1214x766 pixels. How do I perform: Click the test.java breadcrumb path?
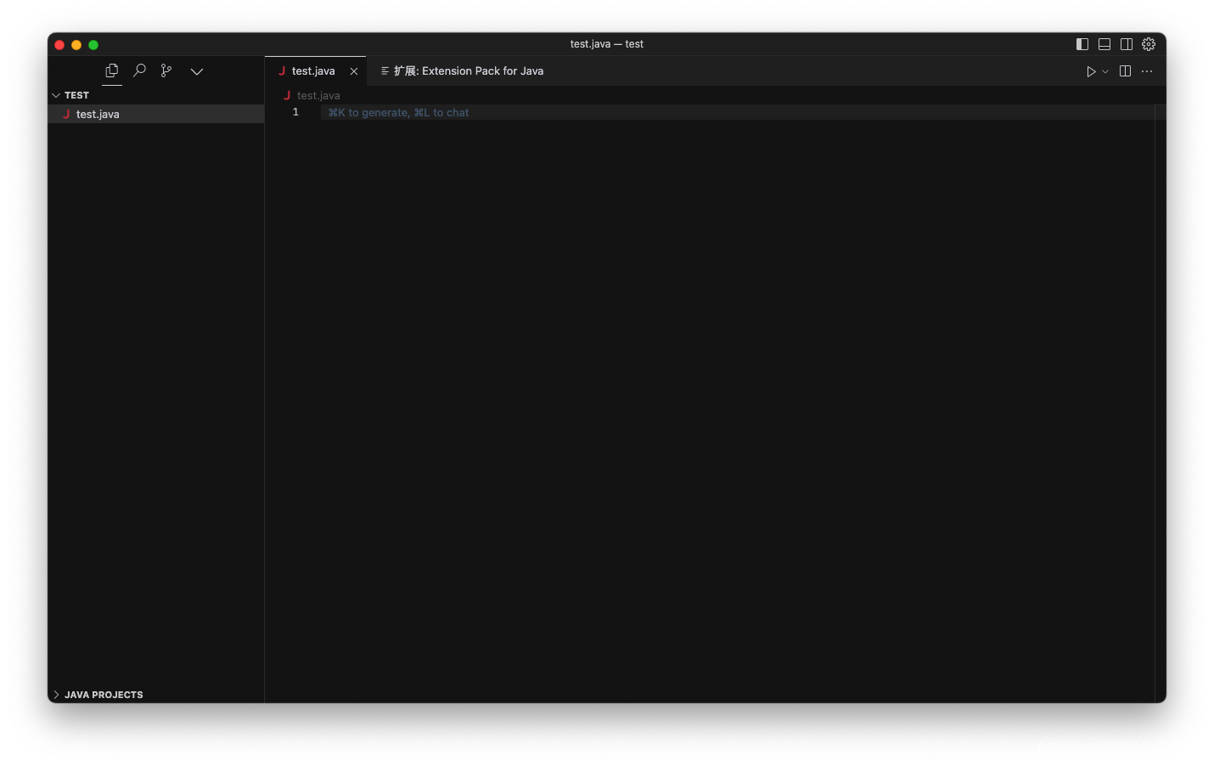tap(318, 95)
